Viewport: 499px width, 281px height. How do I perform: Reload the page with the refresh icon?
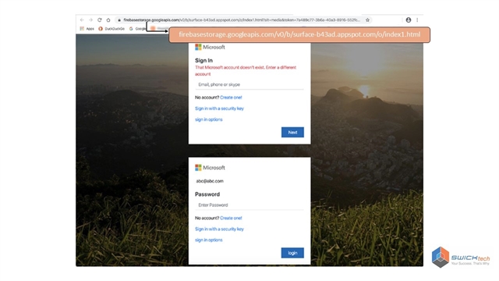100,20
